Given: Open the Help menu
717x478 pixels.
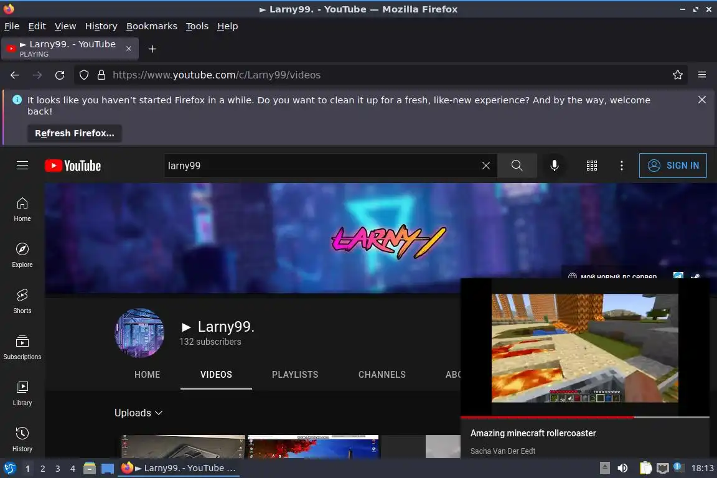Looking at the screenshot, I should pyautogui.click(x=227, y=26).
